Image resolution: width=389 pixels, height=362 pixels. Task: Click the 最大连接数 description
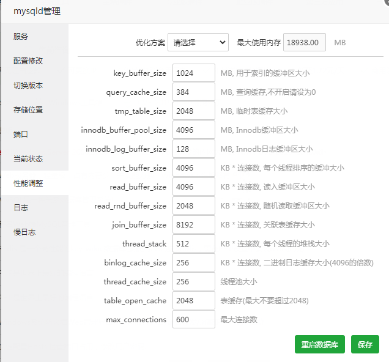point(239,320)
